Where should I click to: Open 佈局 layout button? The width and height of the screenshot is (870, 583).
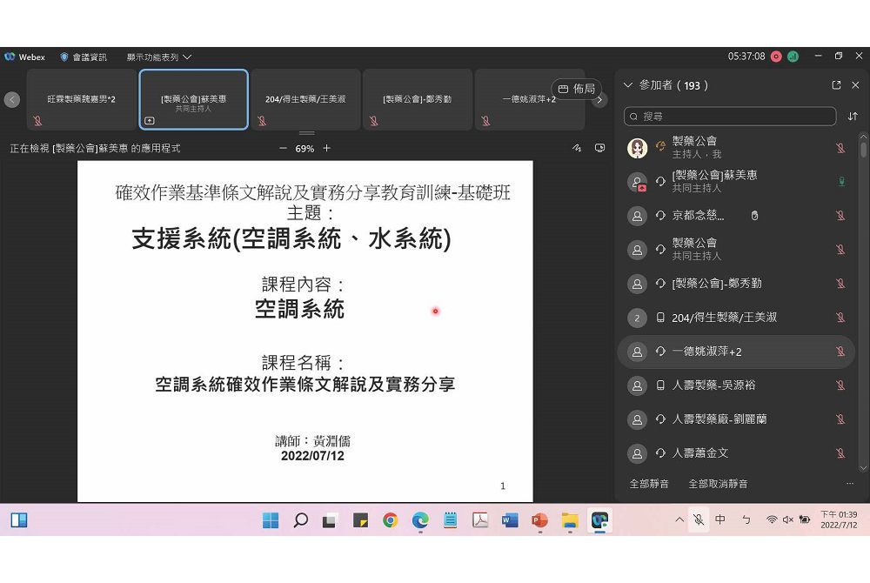tap(576, 89)
